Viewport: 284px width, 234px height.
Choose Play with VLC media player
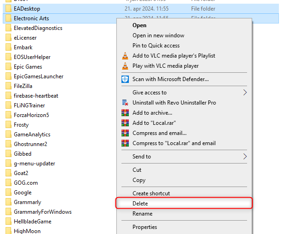[184, 66]
